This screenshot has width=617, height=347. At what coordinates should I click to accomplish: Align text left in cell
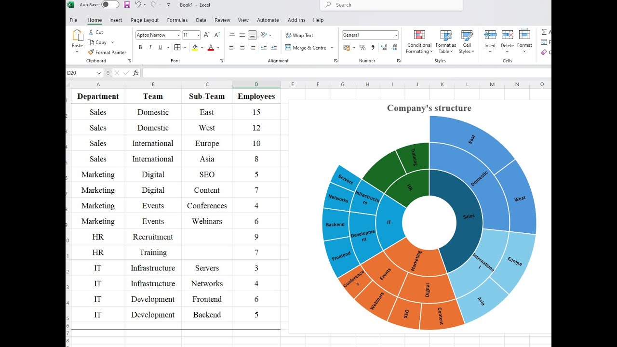pyautogui.click(x=232, y=47)
